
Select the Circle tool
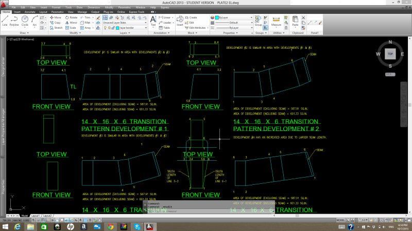(25, 21)
